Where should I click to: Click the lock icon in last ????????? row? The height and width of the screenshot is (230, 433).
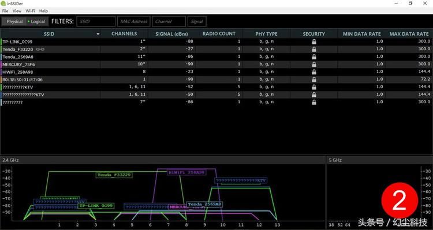pyautogui.click(x=314, y=102)
